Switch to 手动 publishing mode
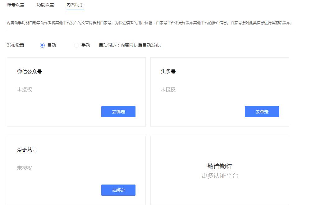This screenshot has width=312, height=205. (x=76, y=45)
